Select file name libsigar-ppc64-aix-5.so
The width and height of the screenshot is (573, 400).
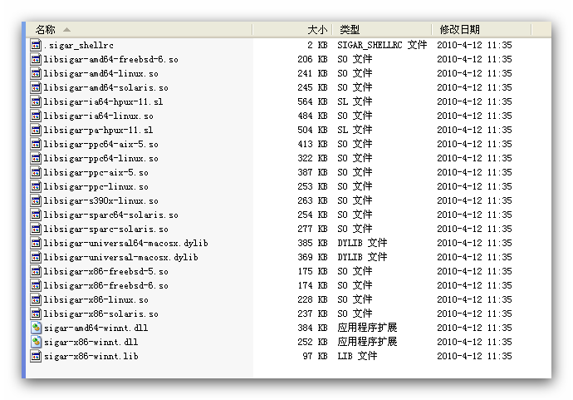(100, 144)
